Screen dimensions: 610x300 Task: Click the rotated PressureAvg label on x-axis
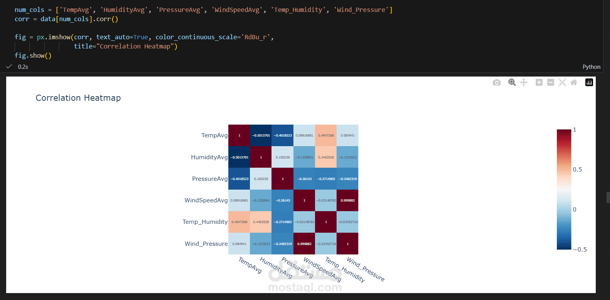click(297, 267)
